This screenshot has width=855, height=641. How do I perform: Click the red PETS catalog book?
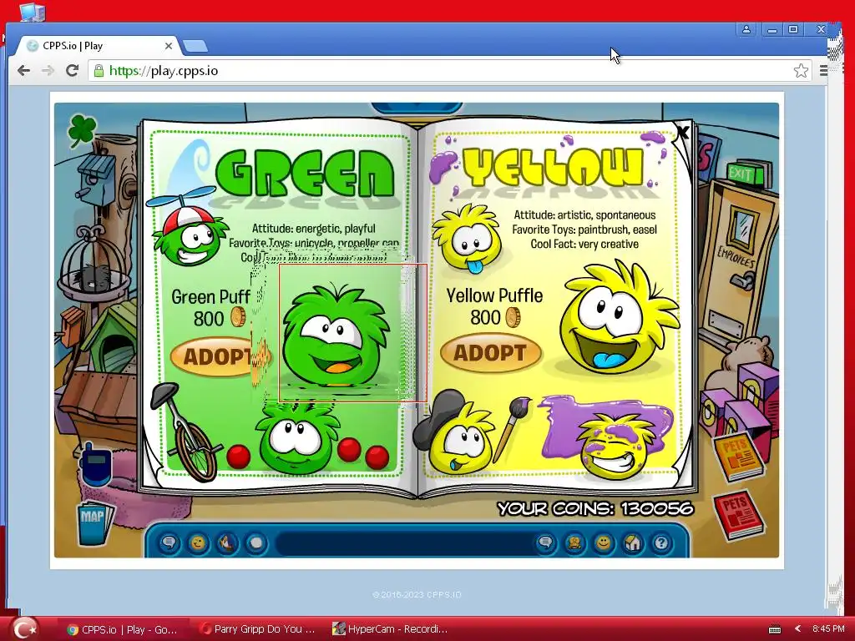click(x=740, y=516)
